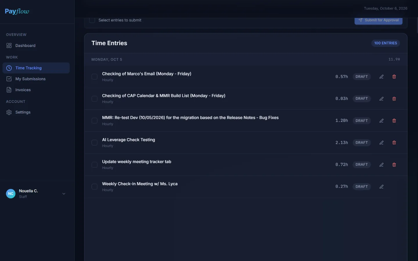Click the Time Entries heading

[x=109, y=43]
